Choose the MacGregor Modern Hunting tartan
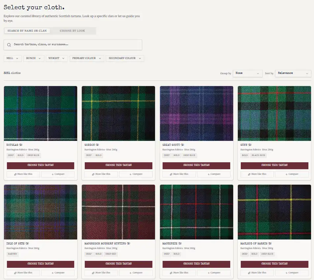 118,264
